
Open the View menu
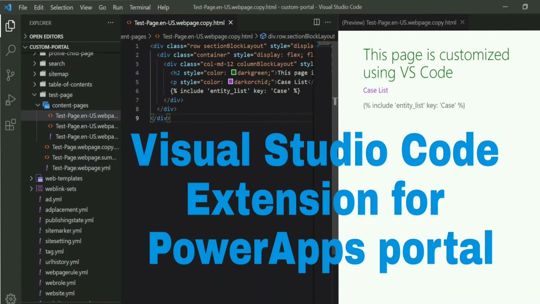tap(86, 7)
